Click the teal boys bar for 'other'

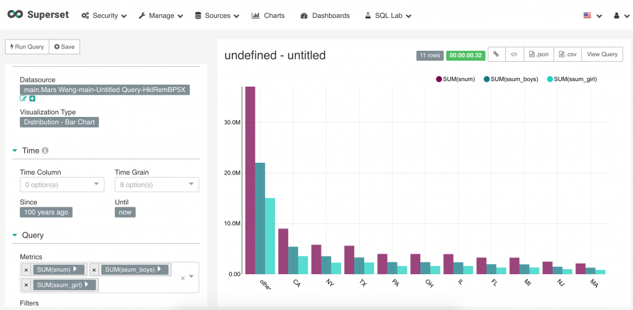260,218
